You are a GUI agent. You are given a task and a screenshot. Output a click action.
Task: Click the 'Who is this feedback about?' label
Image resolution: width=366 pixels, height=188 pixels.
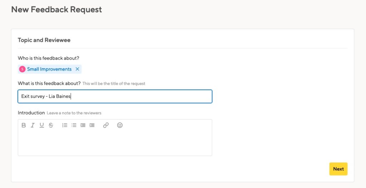[x=48, y=58]
